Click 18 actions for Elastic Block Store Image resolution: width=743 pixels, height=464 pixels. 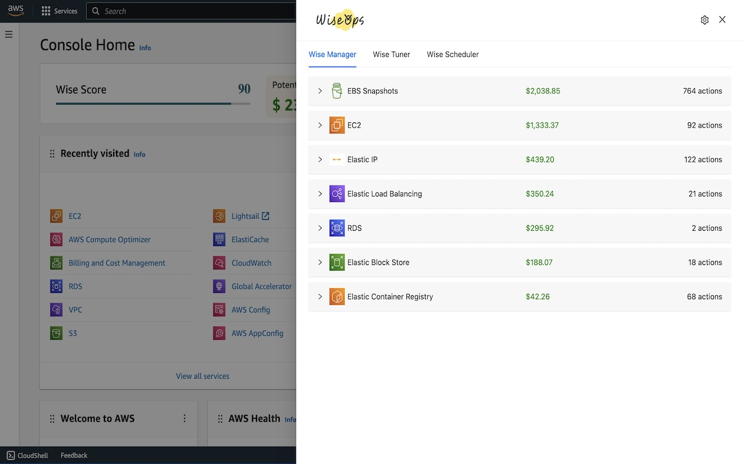click(705, 262)
